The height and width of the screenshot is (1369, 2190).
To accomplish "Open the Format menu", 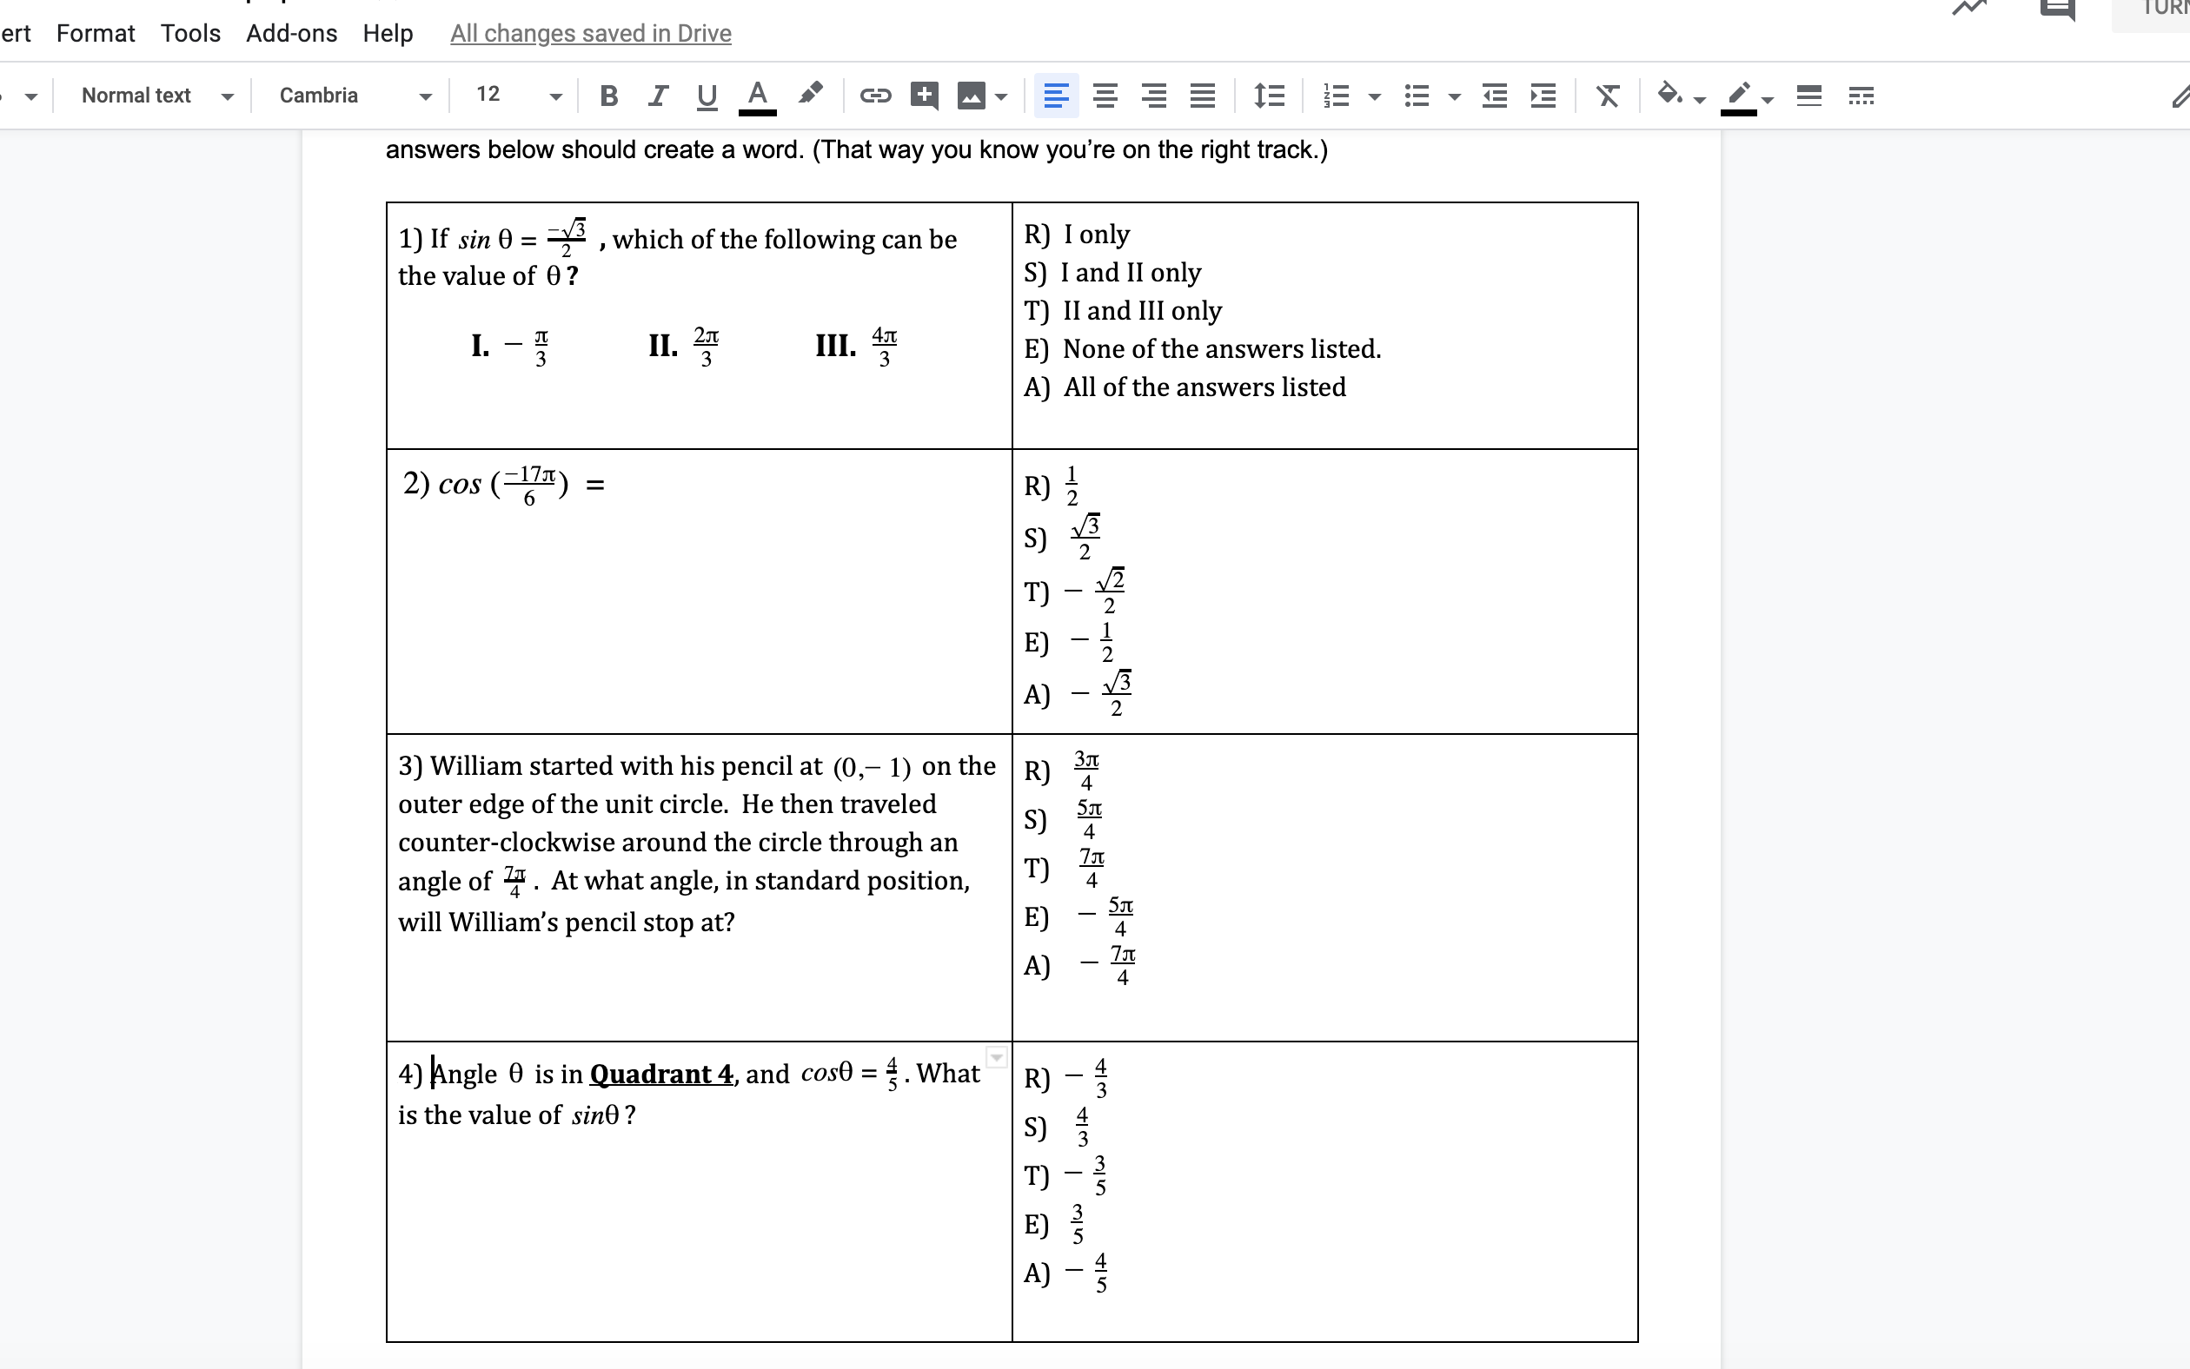I will coord(95,33).
